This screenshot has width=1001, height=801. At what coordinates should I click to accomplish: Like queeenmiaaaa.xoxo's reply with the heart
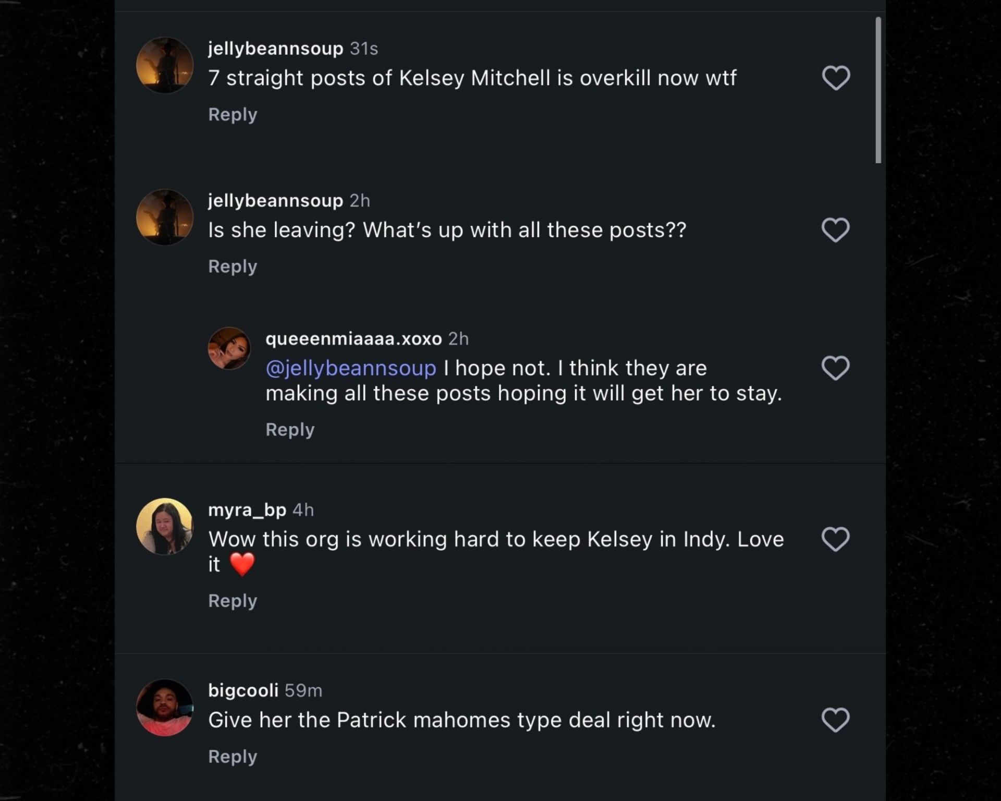point(835,368)
